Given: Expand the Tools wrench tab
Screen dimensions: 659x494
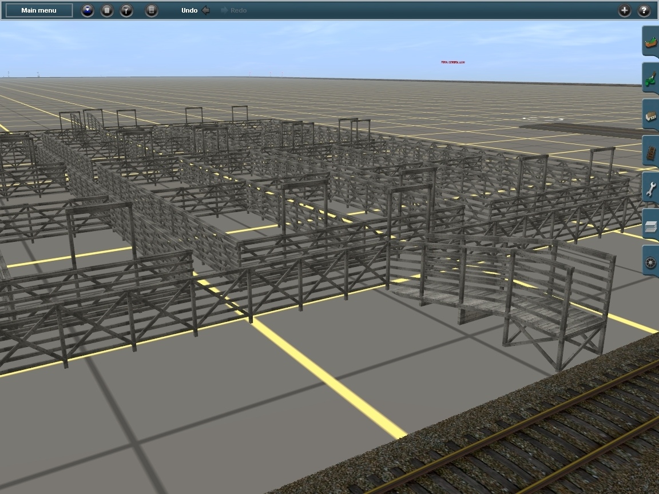Looking at the screenshot, I should [650, 189].
